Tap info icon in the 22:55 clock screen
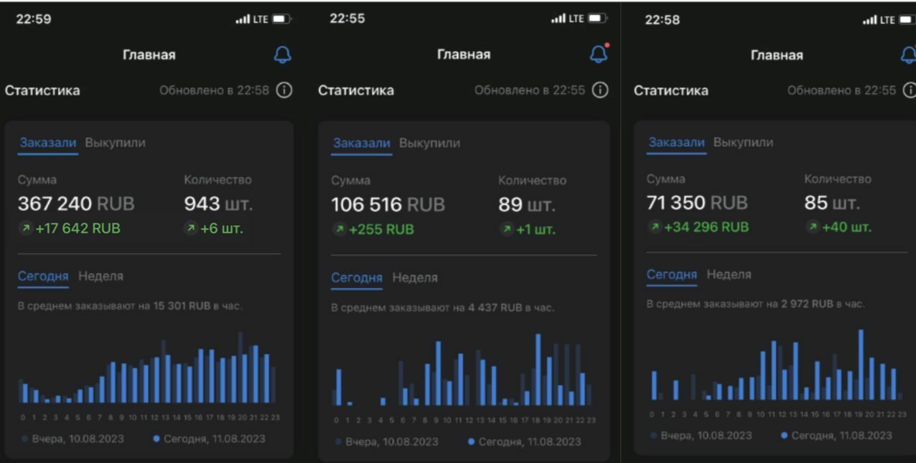 point(600,90)
